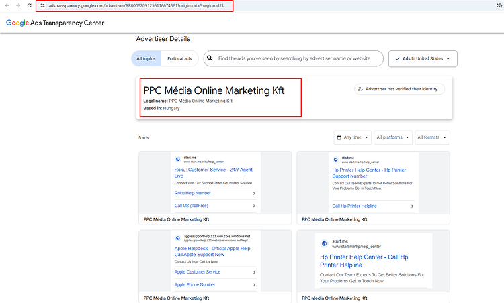
Task: Open Apple Helpdesk ad headline link
Action: pyautogui.click(x=214, y=251)
